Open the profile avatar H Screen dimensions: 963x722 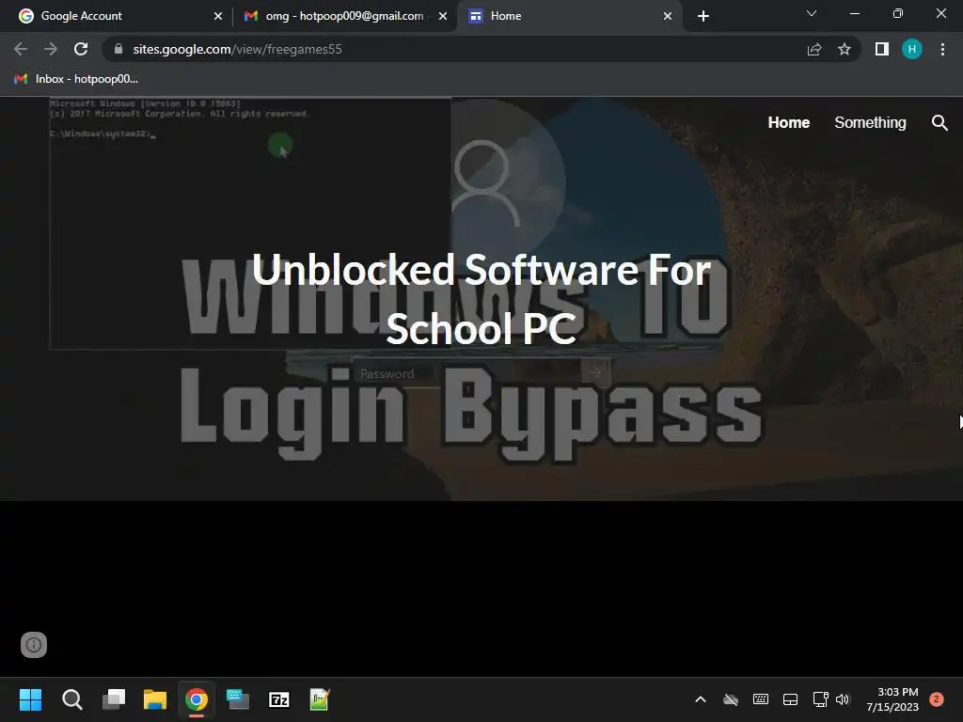click(x=912, y=49)
